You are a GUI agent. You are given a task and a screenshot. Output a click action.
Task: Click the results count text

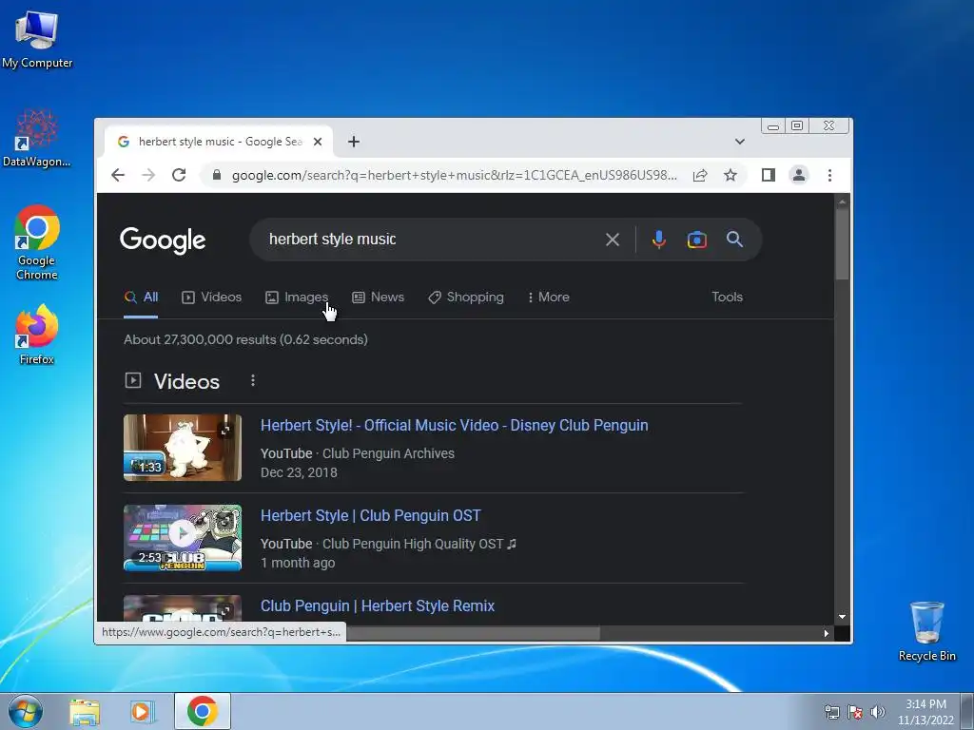click(245, 339)
